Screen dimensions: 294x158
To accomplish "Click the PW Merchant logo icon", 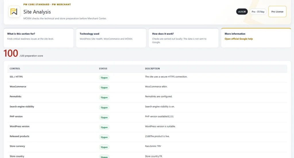I will (x=14, y=11).
